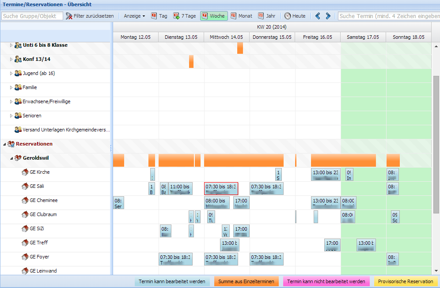Focus the Suche Termin search field

click(389, 16)
